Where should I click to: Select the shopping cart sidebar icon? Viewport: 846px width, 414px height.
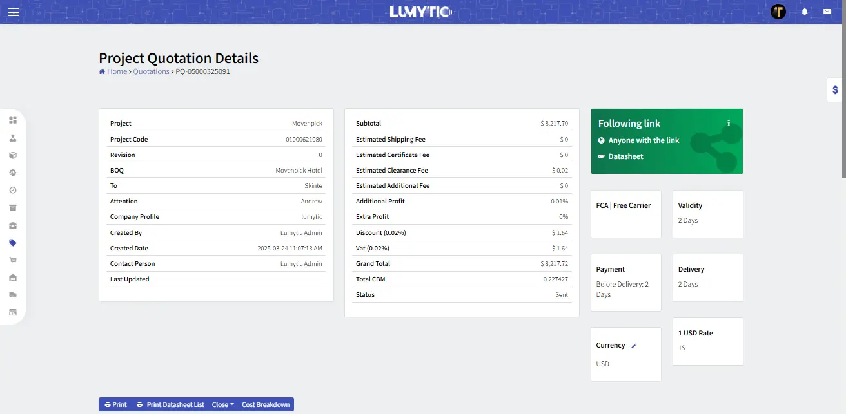click(13, 260)
